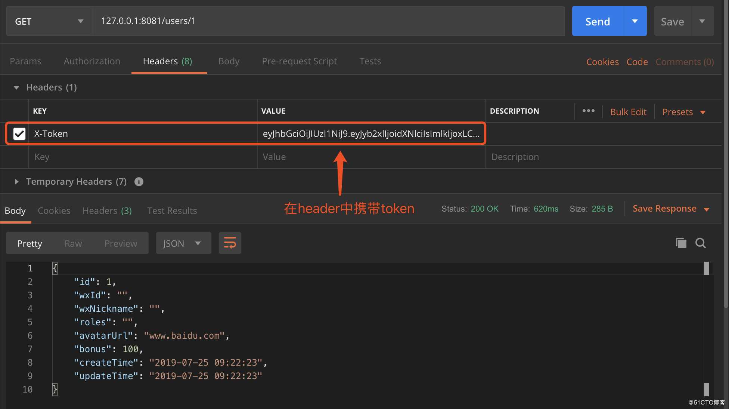Switch to the Authorization tab
The height and width of the screenshot is (409, 729).
pyautogui.click(x=92, y=61)
